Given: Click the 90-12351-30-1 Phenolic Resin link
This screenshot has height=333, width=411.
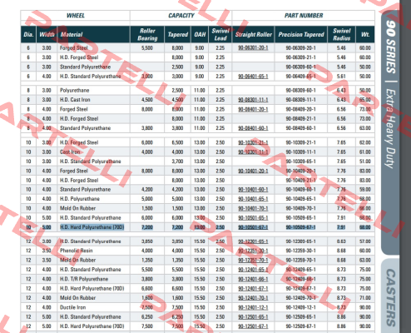Looking at the screenshot, I should (253, 251).
